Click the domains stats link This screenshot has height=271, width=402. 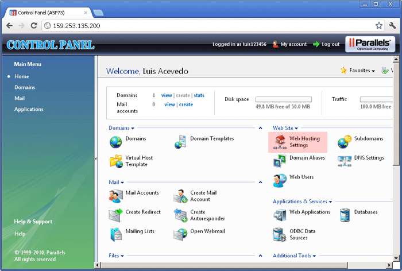coord(199,95)
